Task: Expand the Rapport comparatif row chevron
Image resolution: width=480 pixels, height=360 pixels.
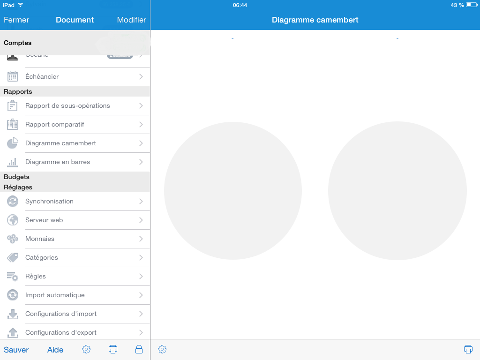Action: [x=141, y=124]
